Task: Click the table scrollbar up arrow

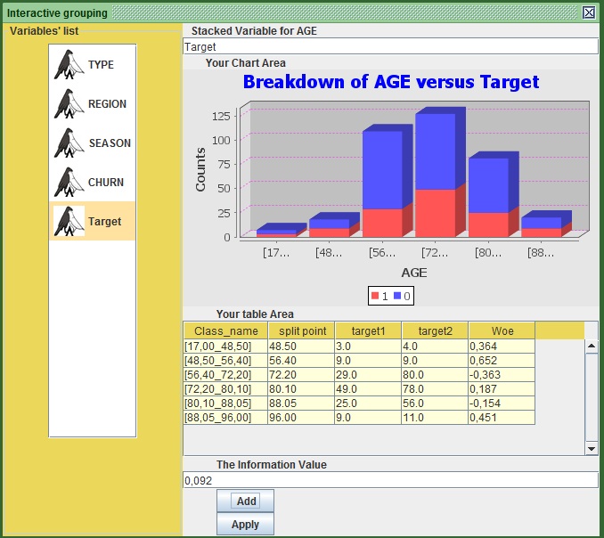Action: click(592, 346)
